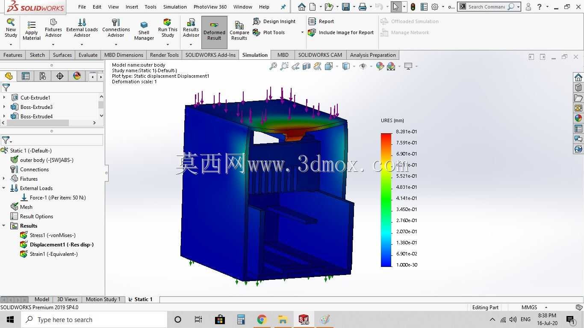The width and height of the screenshot is (584, 328).
Task: Open PhotoView 360 menu
Action: point(210,7)
